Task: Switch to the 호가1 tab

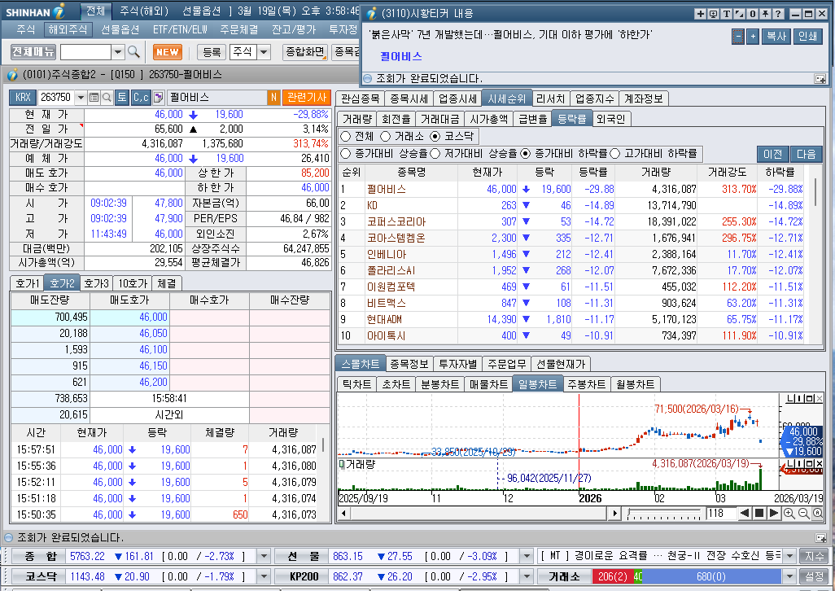Action: pyautogui.click(x=27, y=283)
